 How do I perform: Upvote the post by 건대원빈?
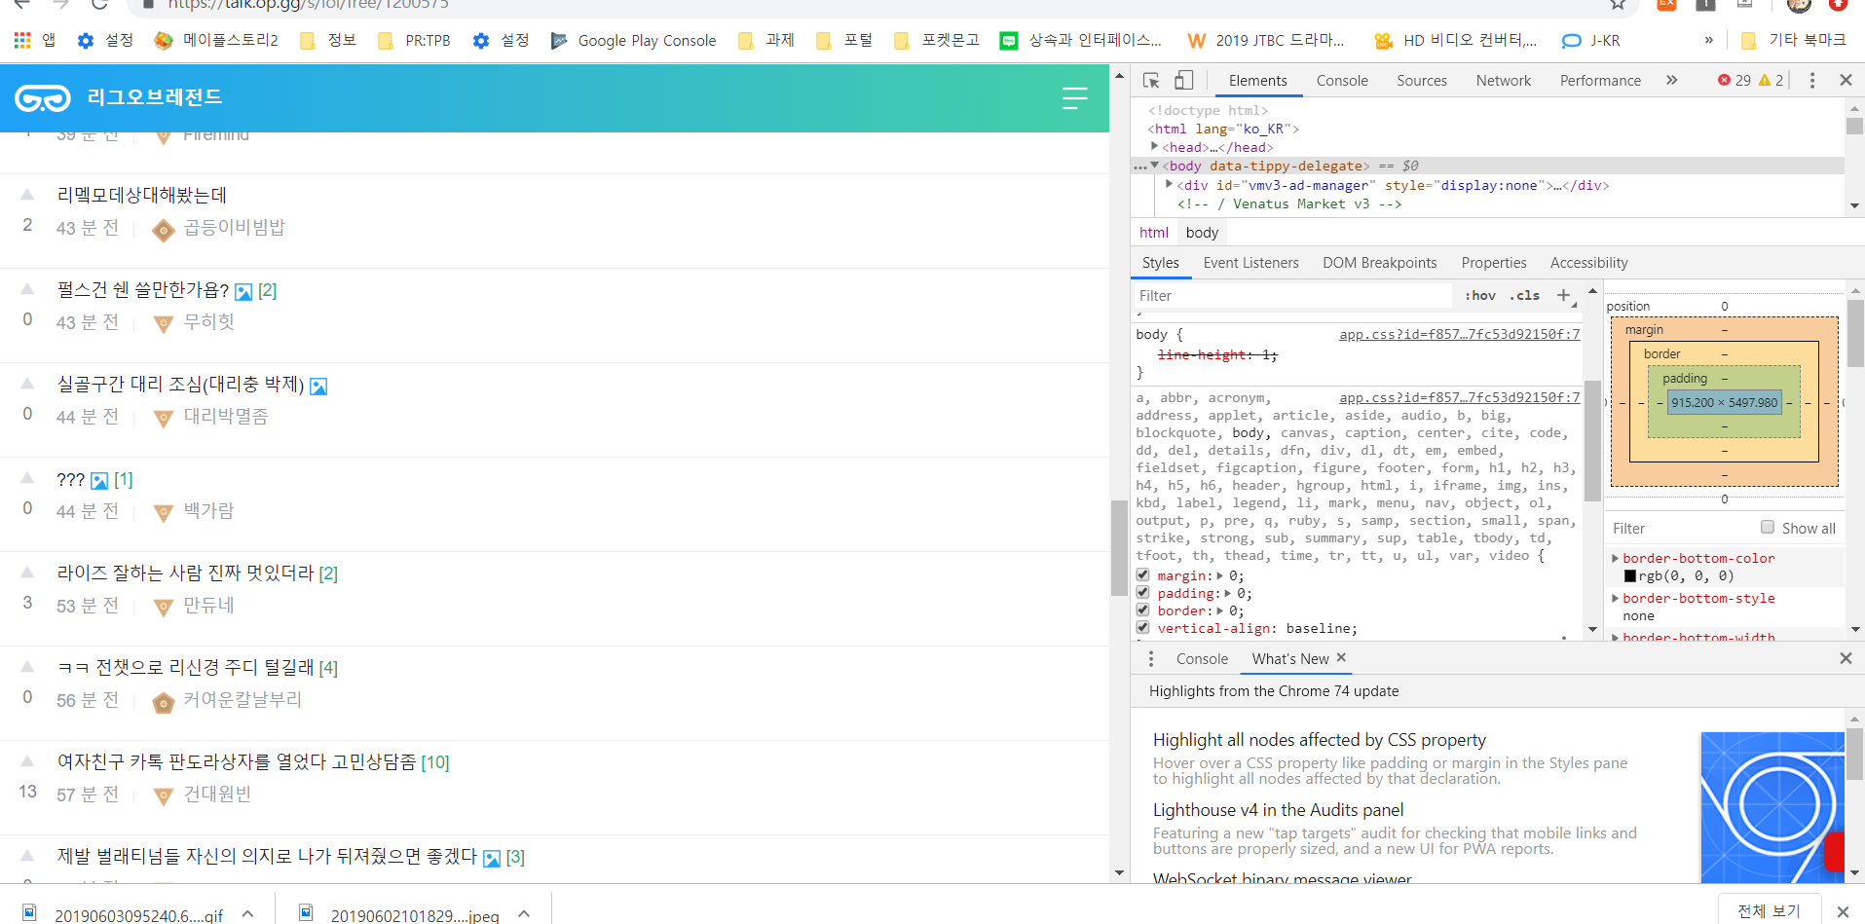click(x=27, y=761)
